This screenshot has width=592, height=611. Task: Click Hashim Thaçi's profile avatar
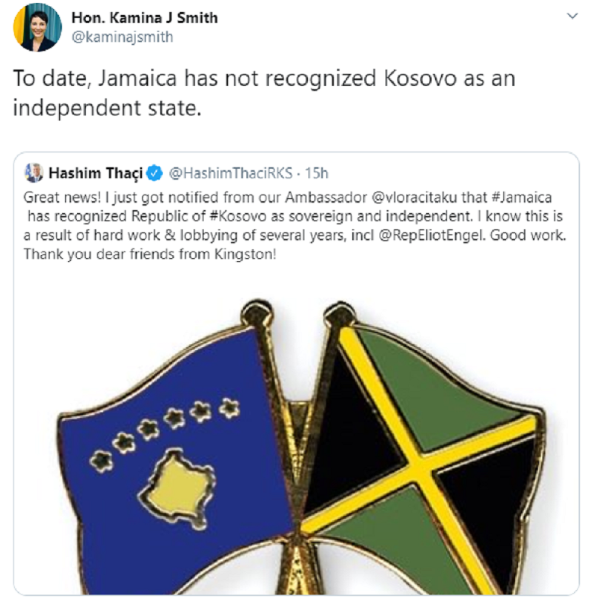34,172
